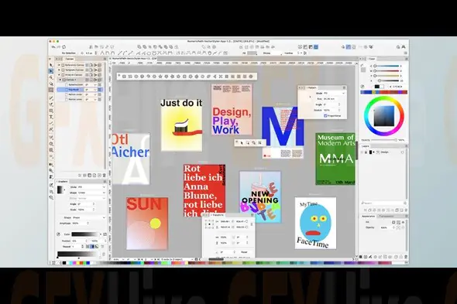This screenshot has height=304, width=457.
Task: Click the highlighted blue view-mode icon in top toolbar
Action: pyautogui.click(x=316, y=47)
